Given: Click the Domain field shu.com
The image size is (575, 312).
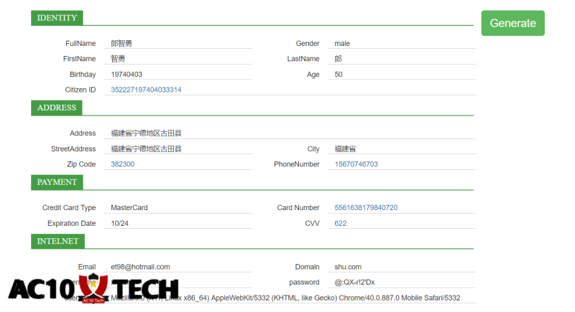Looking at the screenshot, I should [x=402, y=267].
